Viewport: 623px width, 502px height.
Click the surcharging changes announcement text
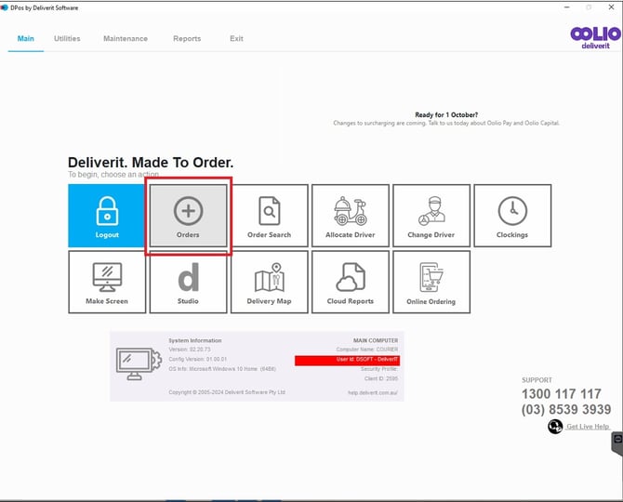pyautogui.click(x=446, y=123)
